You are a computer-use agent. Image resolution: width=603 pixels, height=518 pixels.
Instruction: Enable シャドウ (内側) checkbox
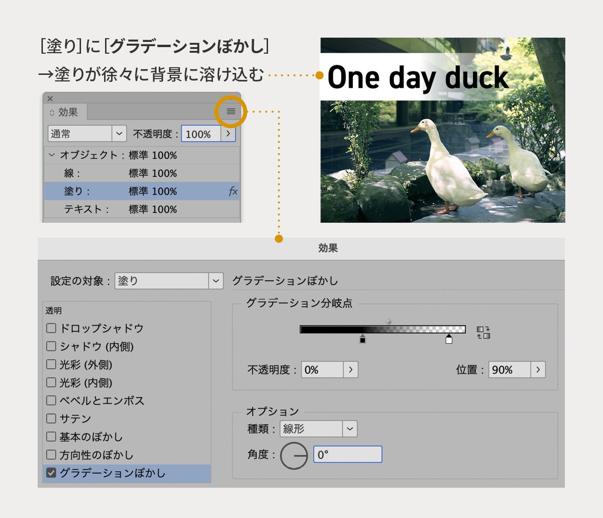point(51,346)
